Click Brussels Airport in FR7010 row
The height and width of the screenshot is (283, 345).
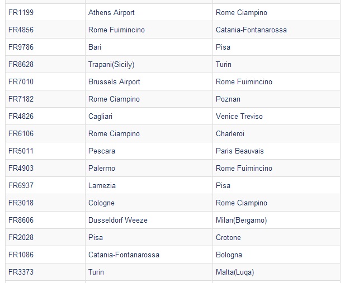(x=149, y=81)
